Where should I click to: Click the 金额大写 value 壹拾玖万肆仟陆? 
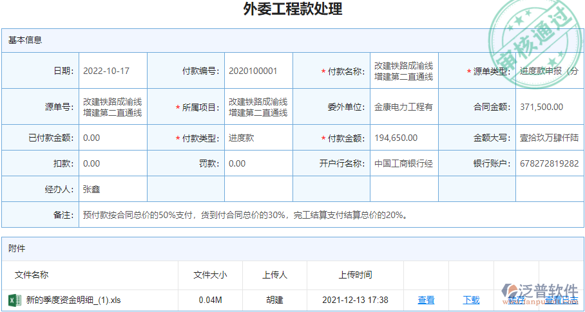pyautogui.click(x=550, y=138)
